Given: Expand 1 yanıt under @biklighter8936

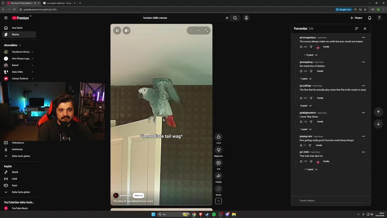Looking at the screenshot, I should coord(306,129).
